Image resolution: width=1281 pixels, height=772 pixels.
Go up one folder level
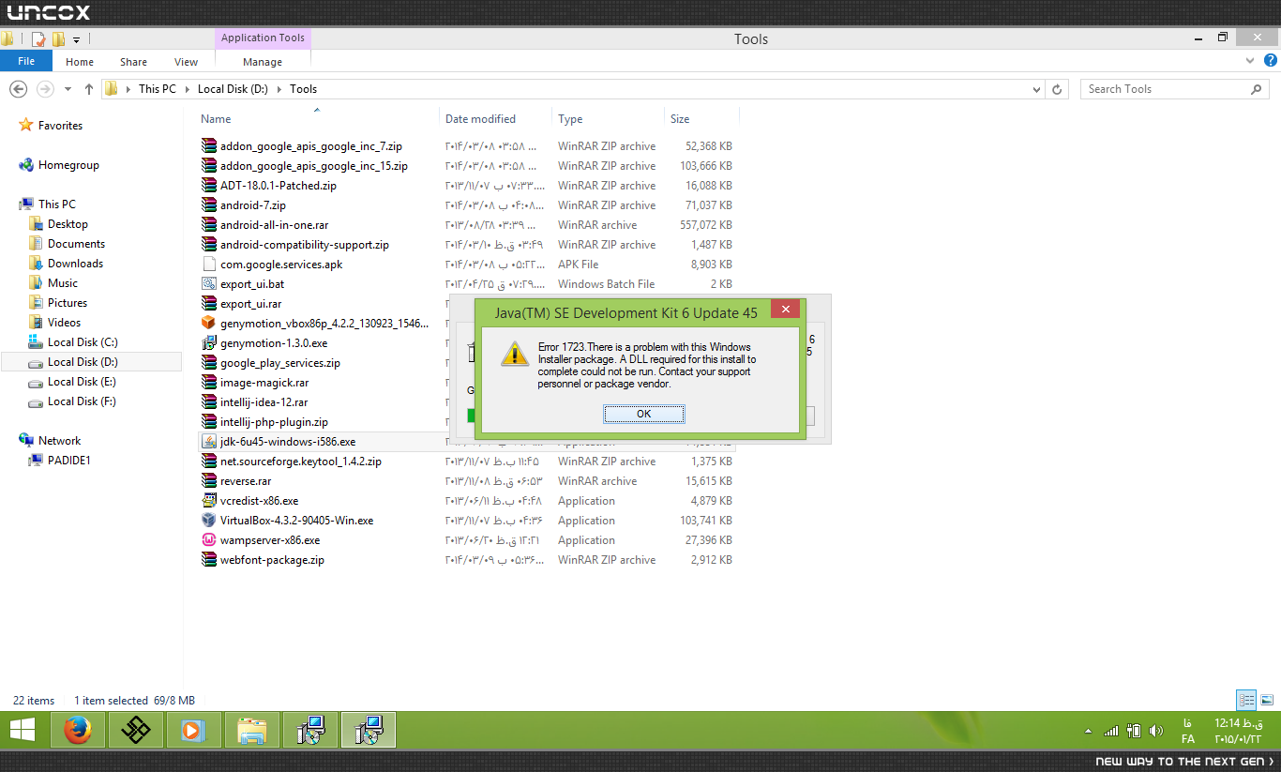(89, 89)
